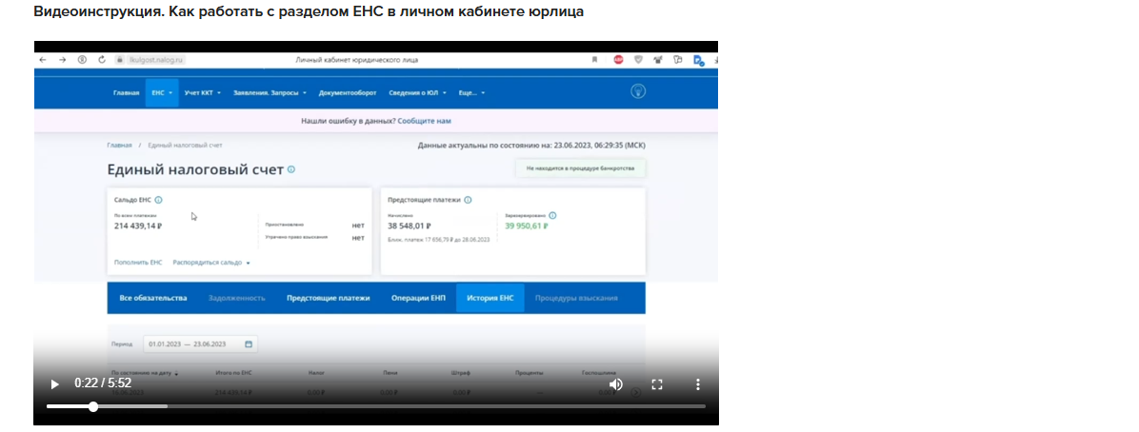Select the Операции ЕНП tab

coord(418,298)
